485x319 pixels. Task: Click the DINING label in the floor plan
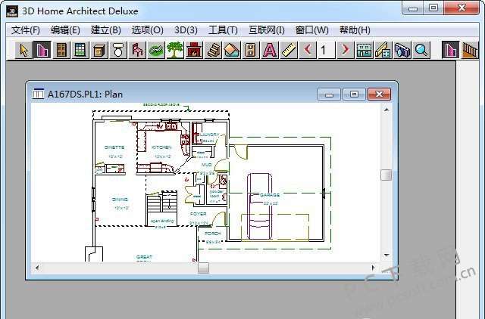click(x=120, y=200)
